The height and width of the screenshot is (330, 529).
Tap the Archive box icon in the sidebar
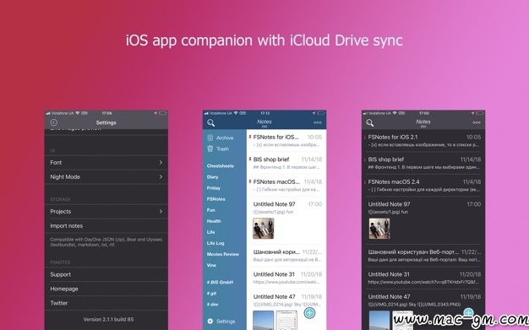pos(210,138)
